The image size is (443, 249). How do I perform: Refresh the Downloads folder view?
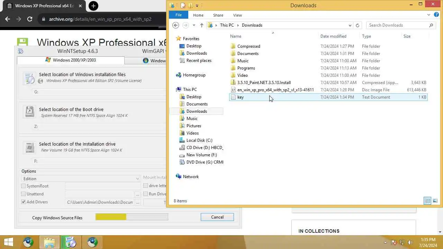point(358,25)
